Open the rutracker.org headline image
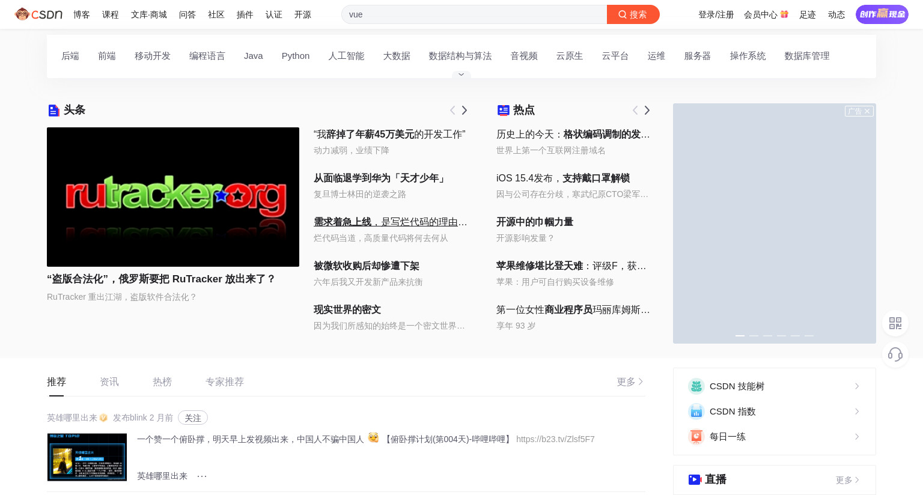This screenshot has width=923, height=495. (x=173, y=197)
